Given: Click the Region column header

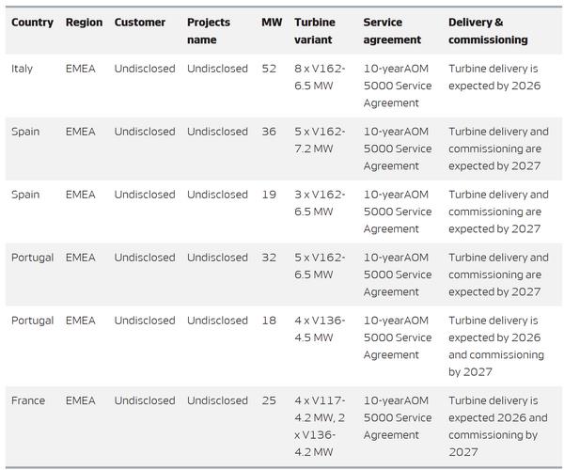Looking at the screenshot, I should [x=84, y=23].
